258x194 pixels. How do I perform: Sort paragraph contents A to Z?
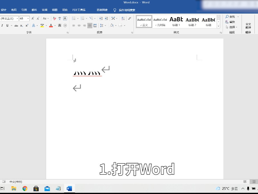click(123, 18)
